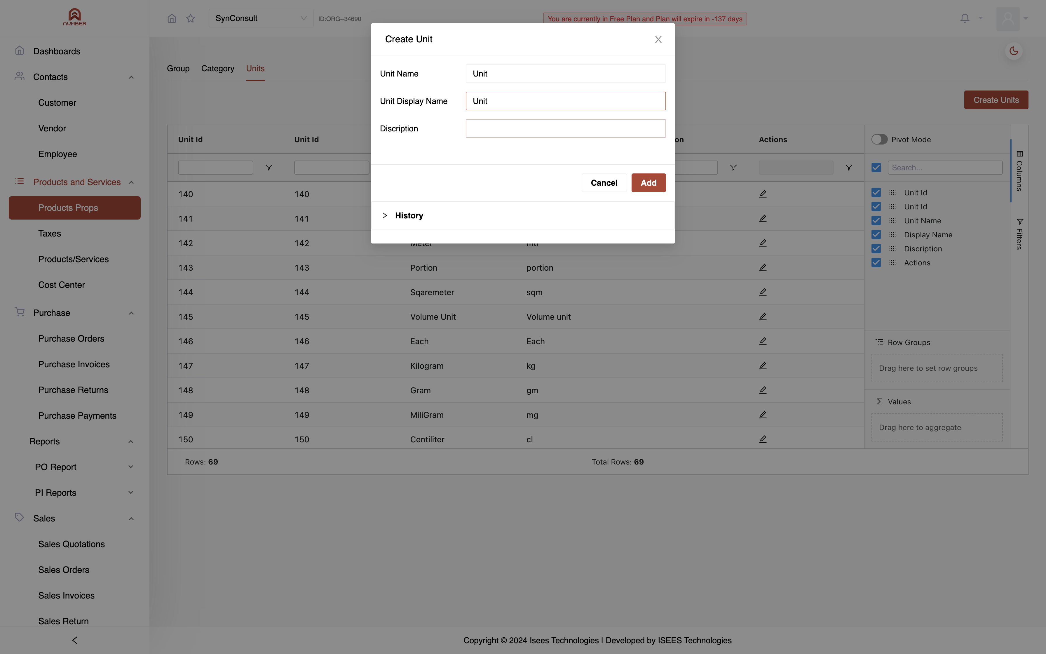Click the Create Units button
The height and width of the screenshot is (654, 1046).
tap(996, 100)
